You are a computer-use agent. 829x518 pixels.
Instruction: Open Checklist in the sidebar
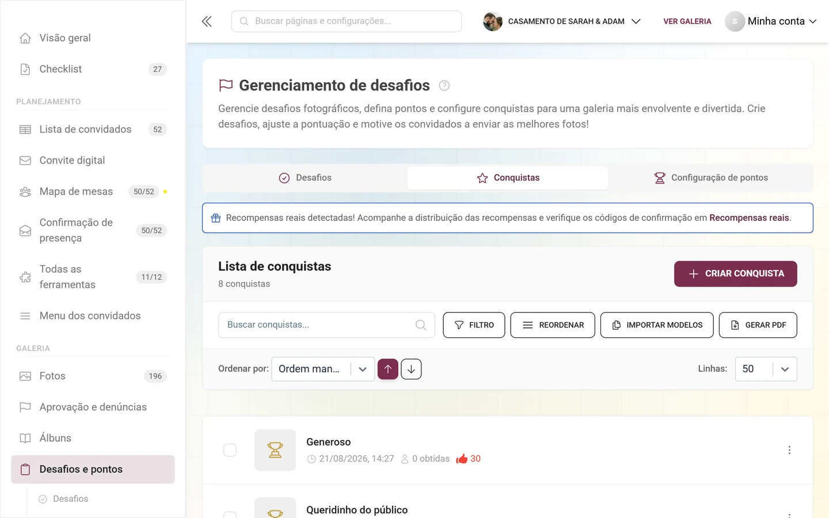pos(93,69)
